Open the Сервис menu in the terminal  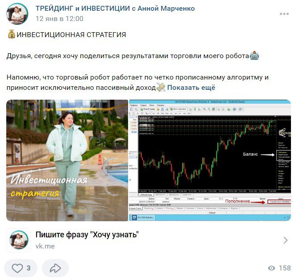coord(143,105)
